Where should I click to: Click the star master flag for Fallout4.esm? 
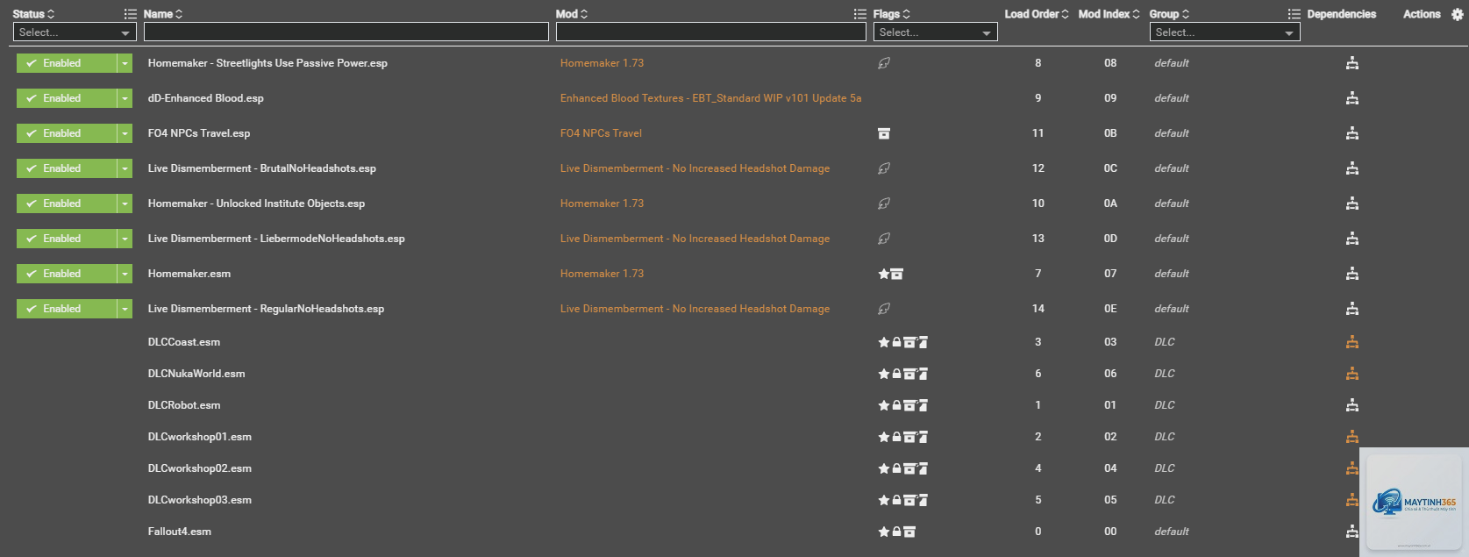point(884,532)
